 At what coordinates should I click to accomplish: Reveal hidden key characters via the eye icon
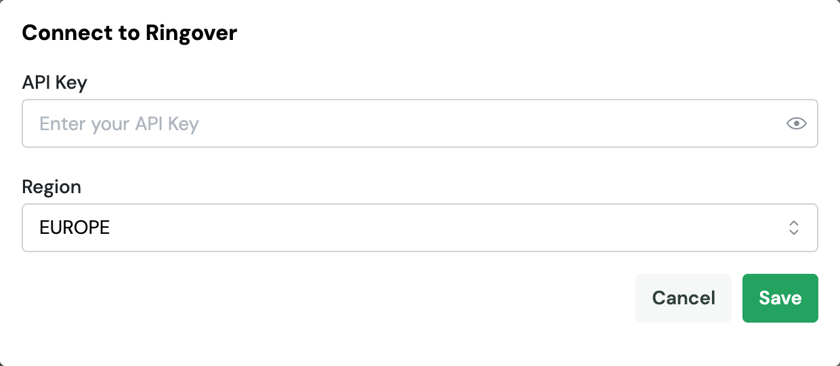796,123
